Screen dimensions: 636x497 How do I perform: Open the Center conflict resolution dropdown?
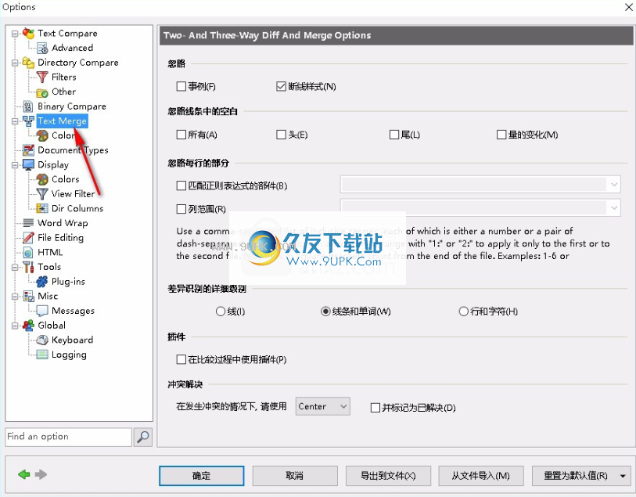(323, 406)
